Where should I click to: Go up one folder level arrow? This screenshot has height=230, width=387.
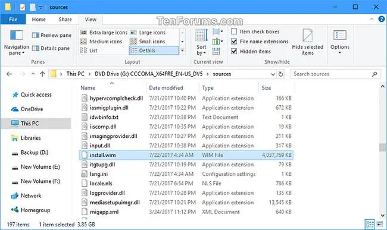[42, 74]
